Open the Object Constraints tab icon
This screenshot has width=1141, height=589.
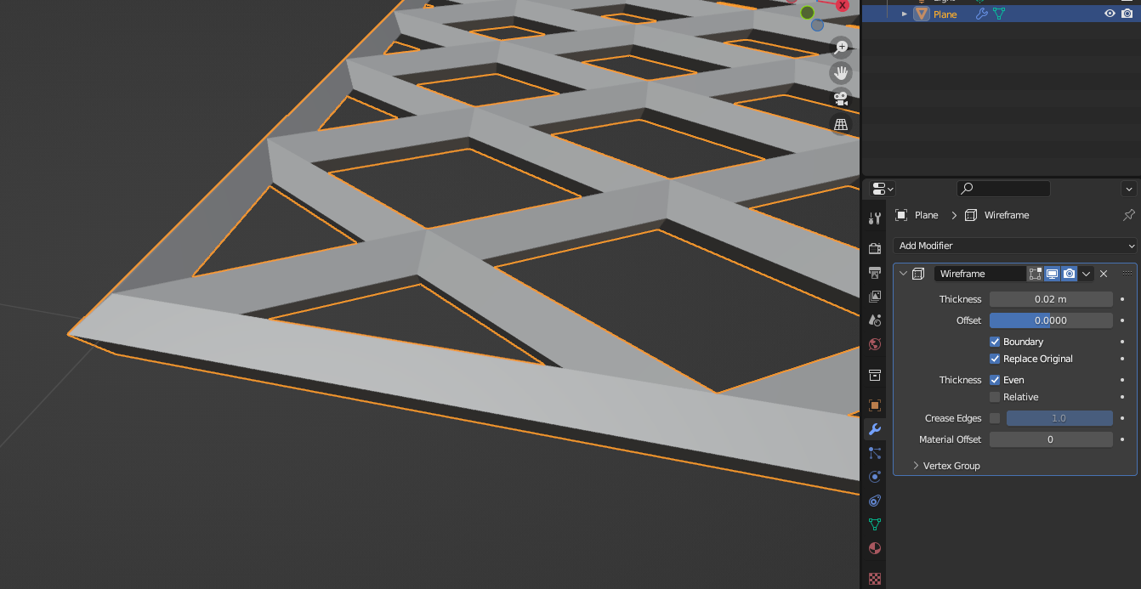(875, 501)
